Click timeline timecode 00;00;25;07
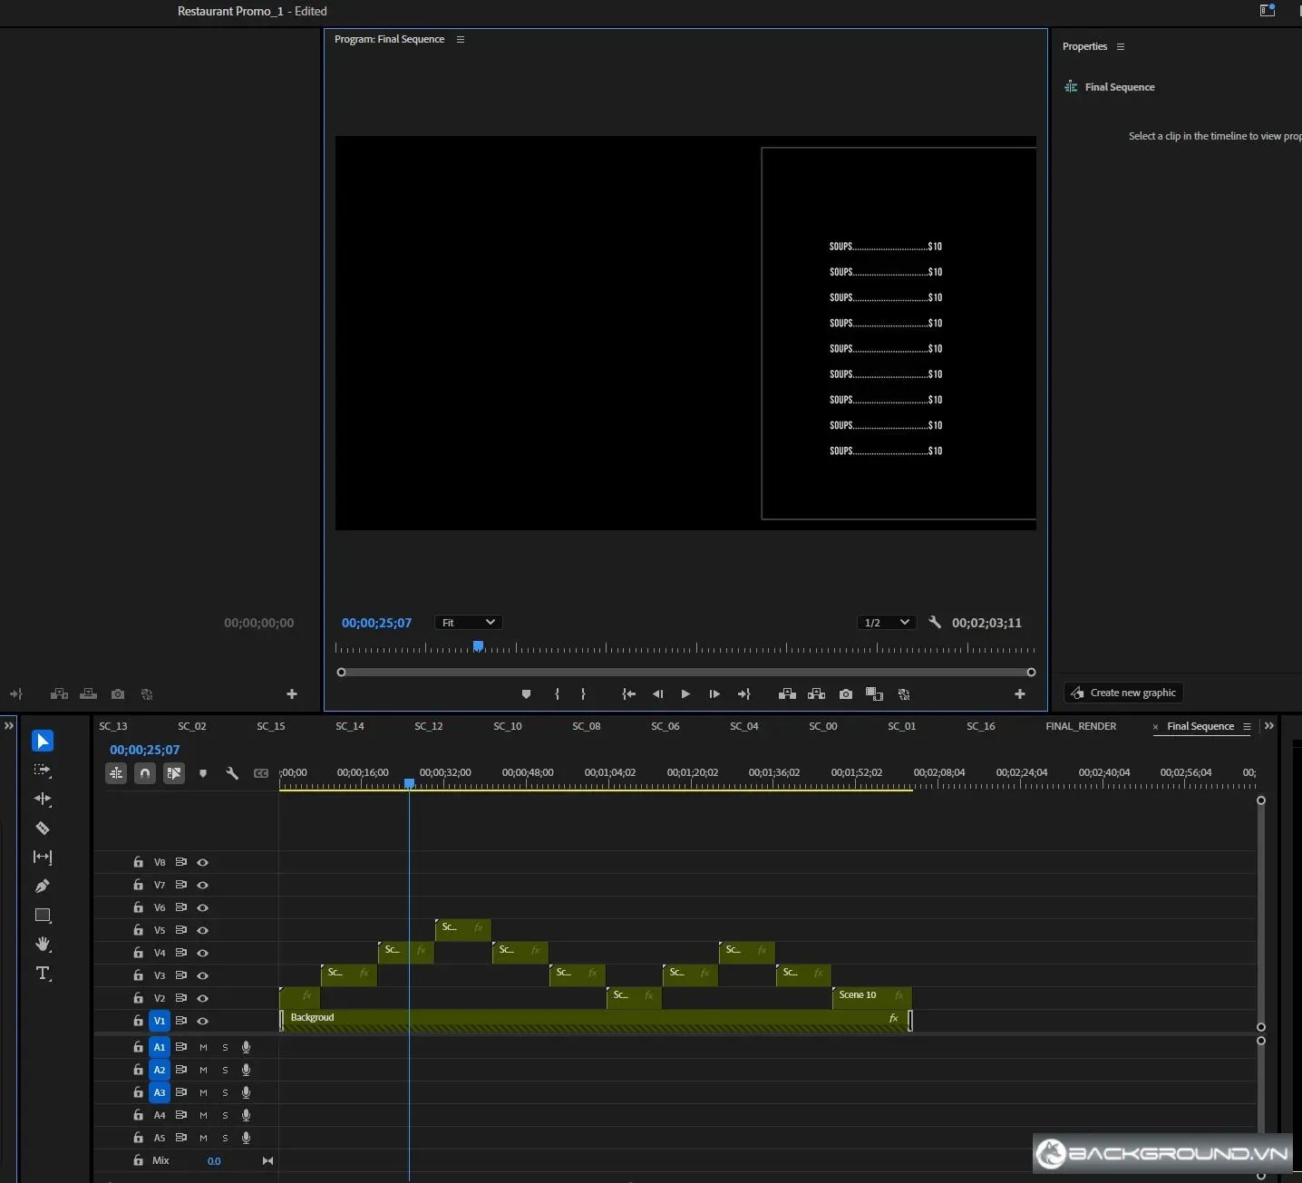Viewport: 1302px width, 1183px height. (145, 750)
